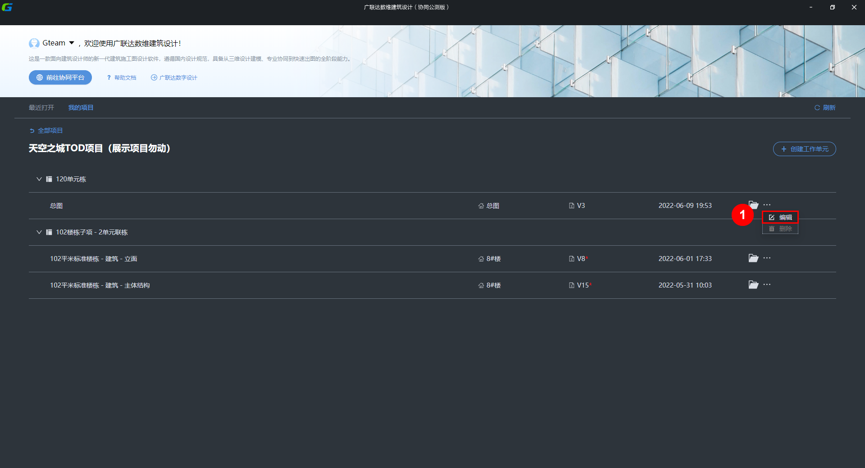Close the application window
The image size is (865, 468).
[854, 7]
